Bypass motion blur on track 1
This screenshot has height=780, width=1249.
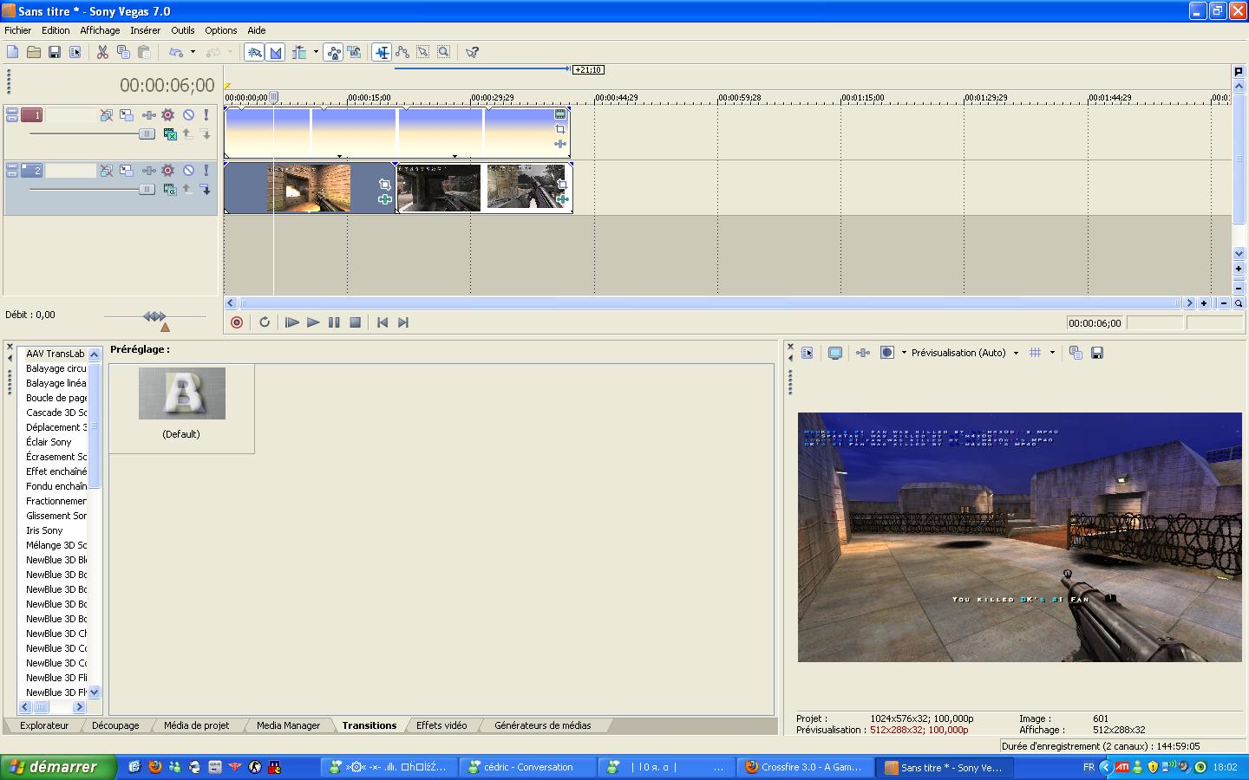[106, 114]
